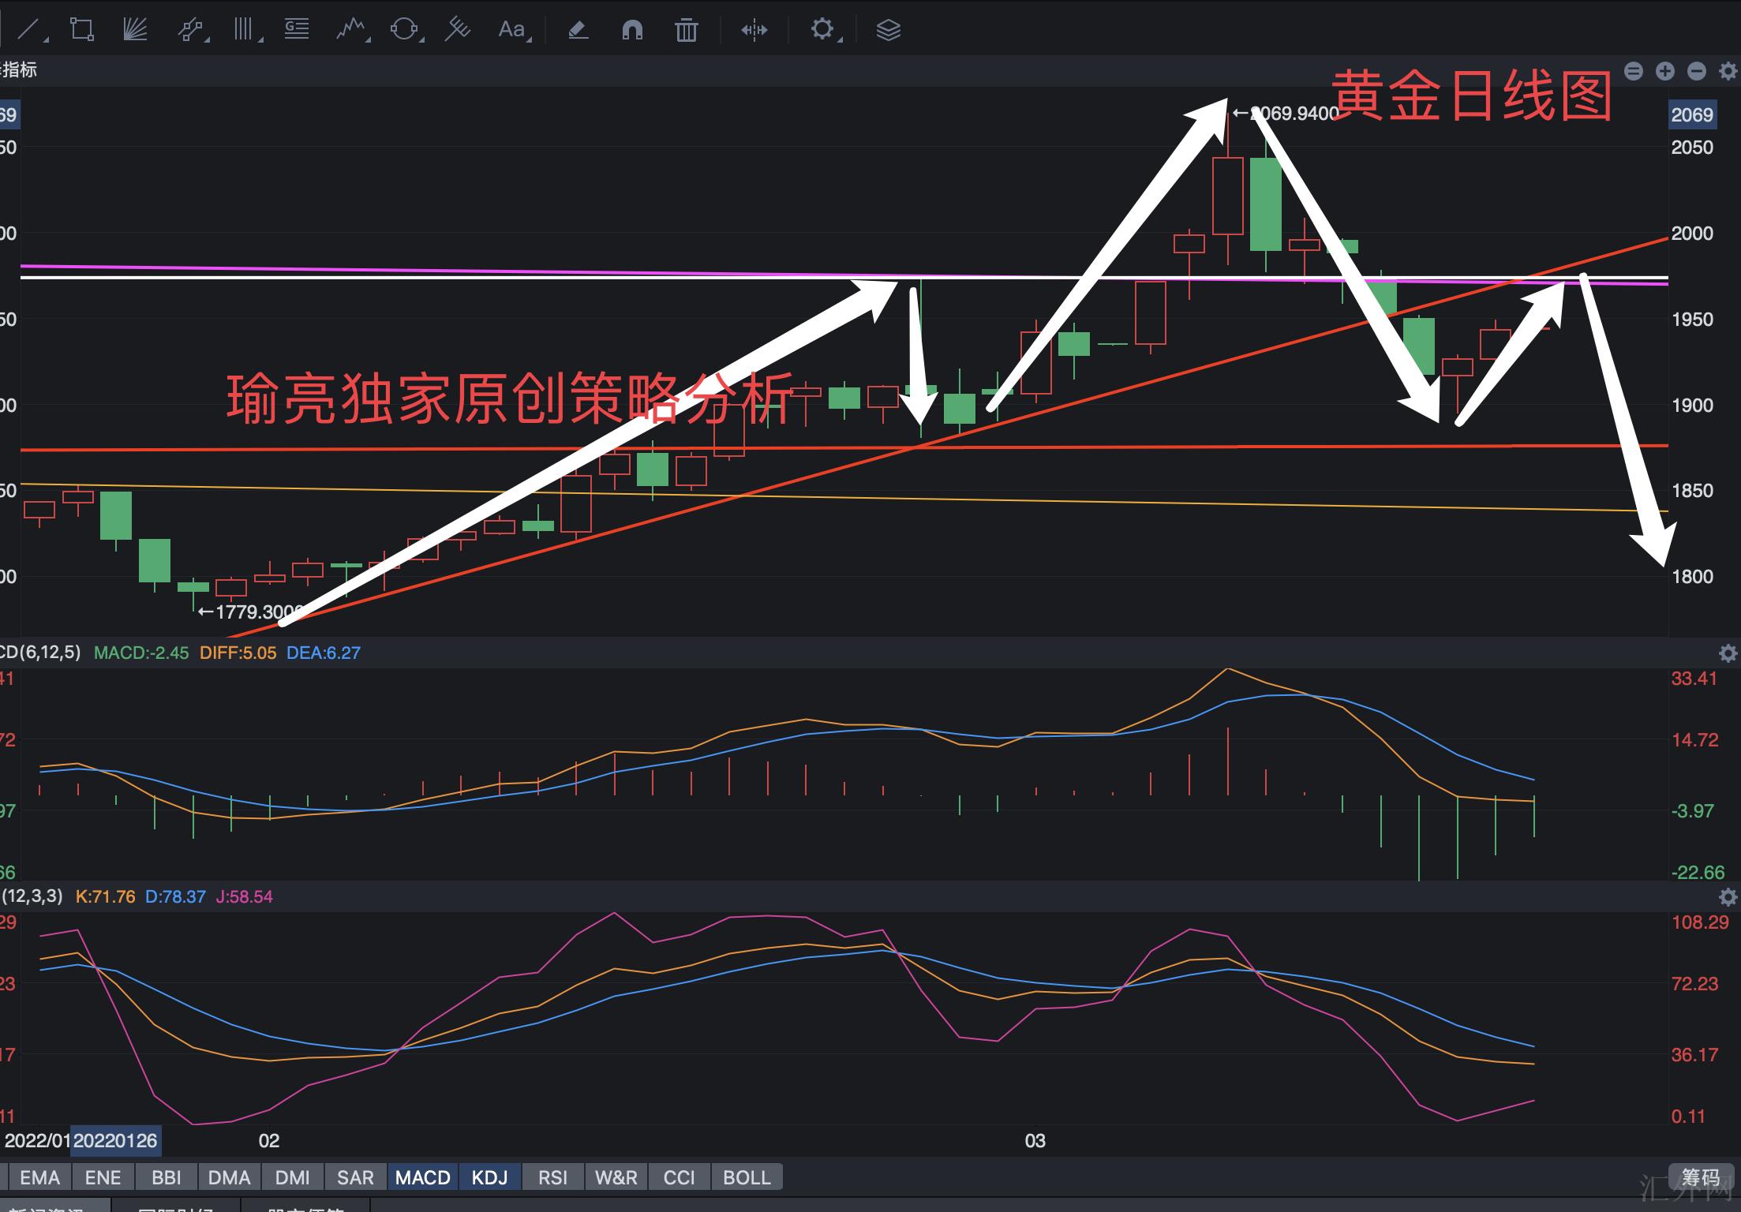Click the 筹码 button
The height and width of the screenshot is (1212, 1741).
1699,1177
